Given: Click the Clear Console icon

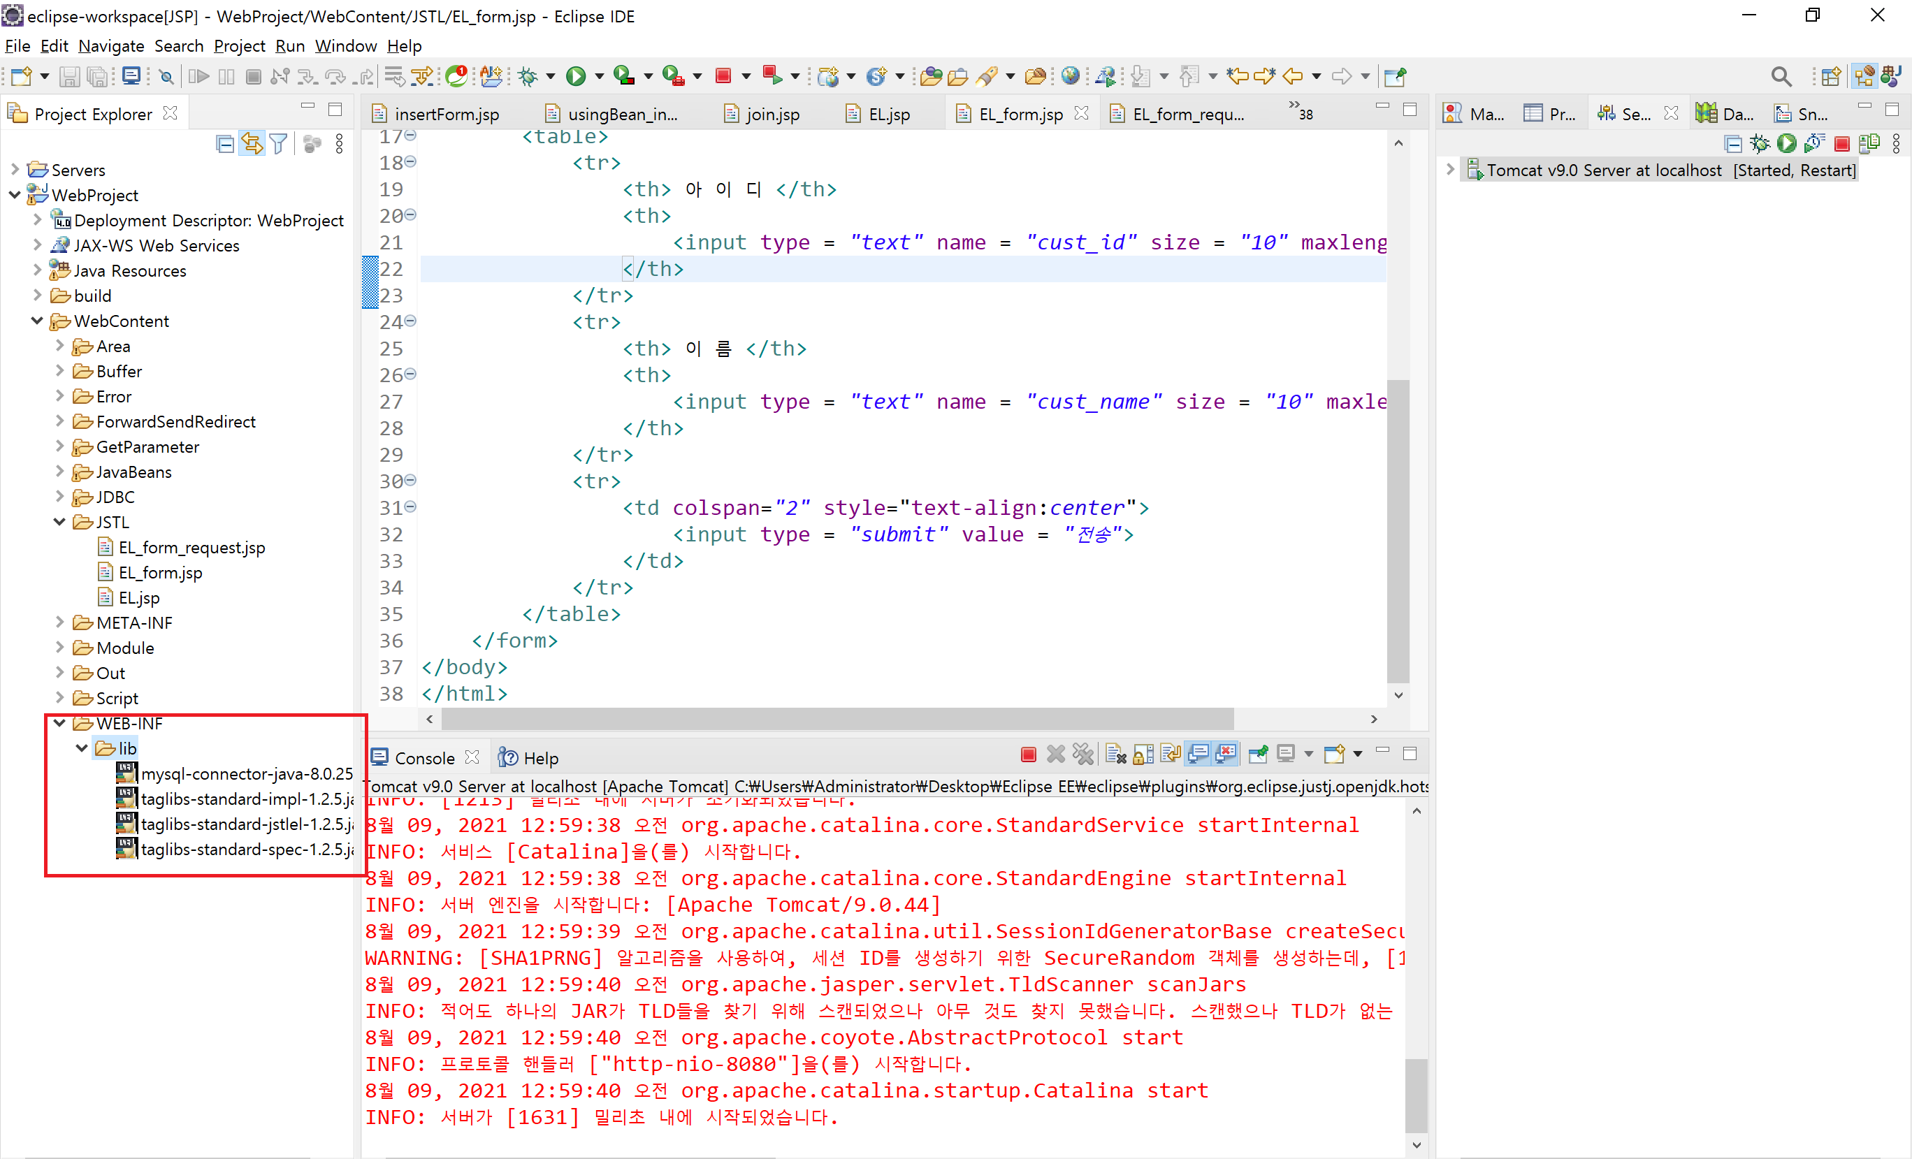Looking at the screenshot, I should (1115, 754).
